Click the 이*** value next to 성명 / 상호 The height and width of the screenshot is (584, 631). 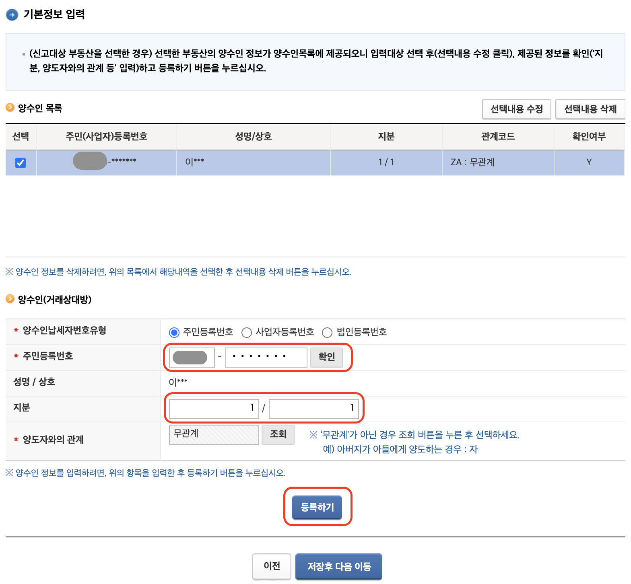tap(178, 382)
